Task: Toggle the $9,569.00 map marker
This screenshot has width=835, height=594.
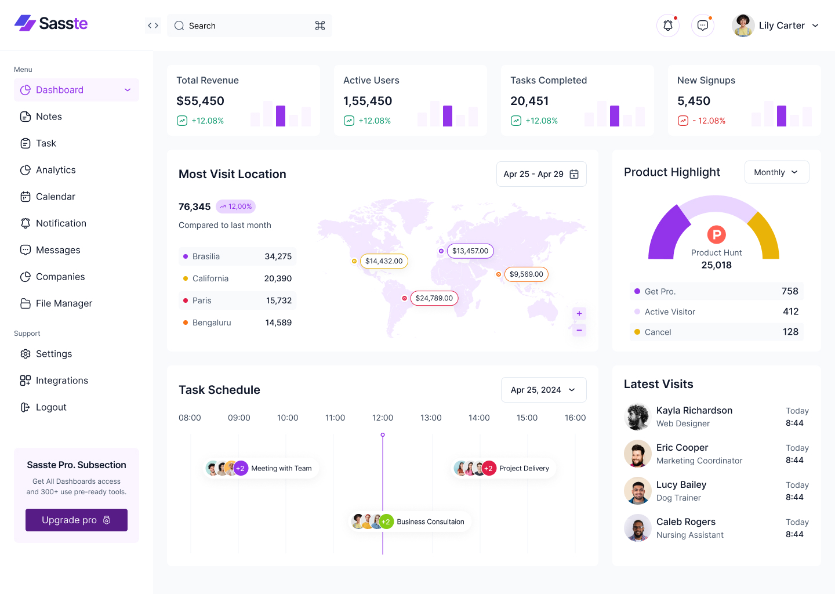Action: 526,274
